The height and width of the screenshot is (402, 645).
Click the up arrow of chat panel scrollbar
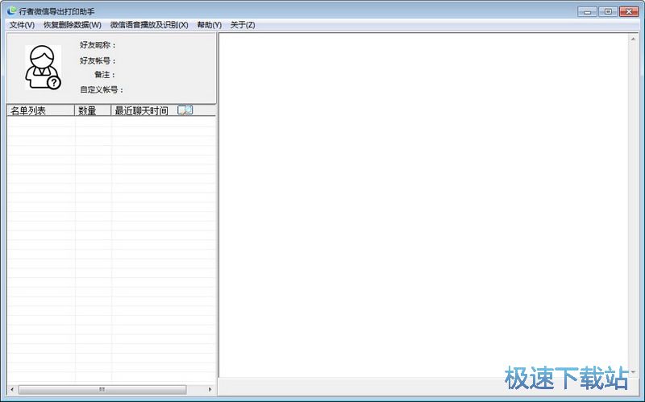[634, 39]
